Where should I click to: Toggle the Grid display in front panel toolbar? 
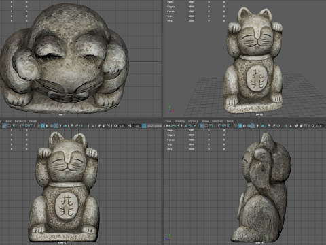[x=4, y=125]
